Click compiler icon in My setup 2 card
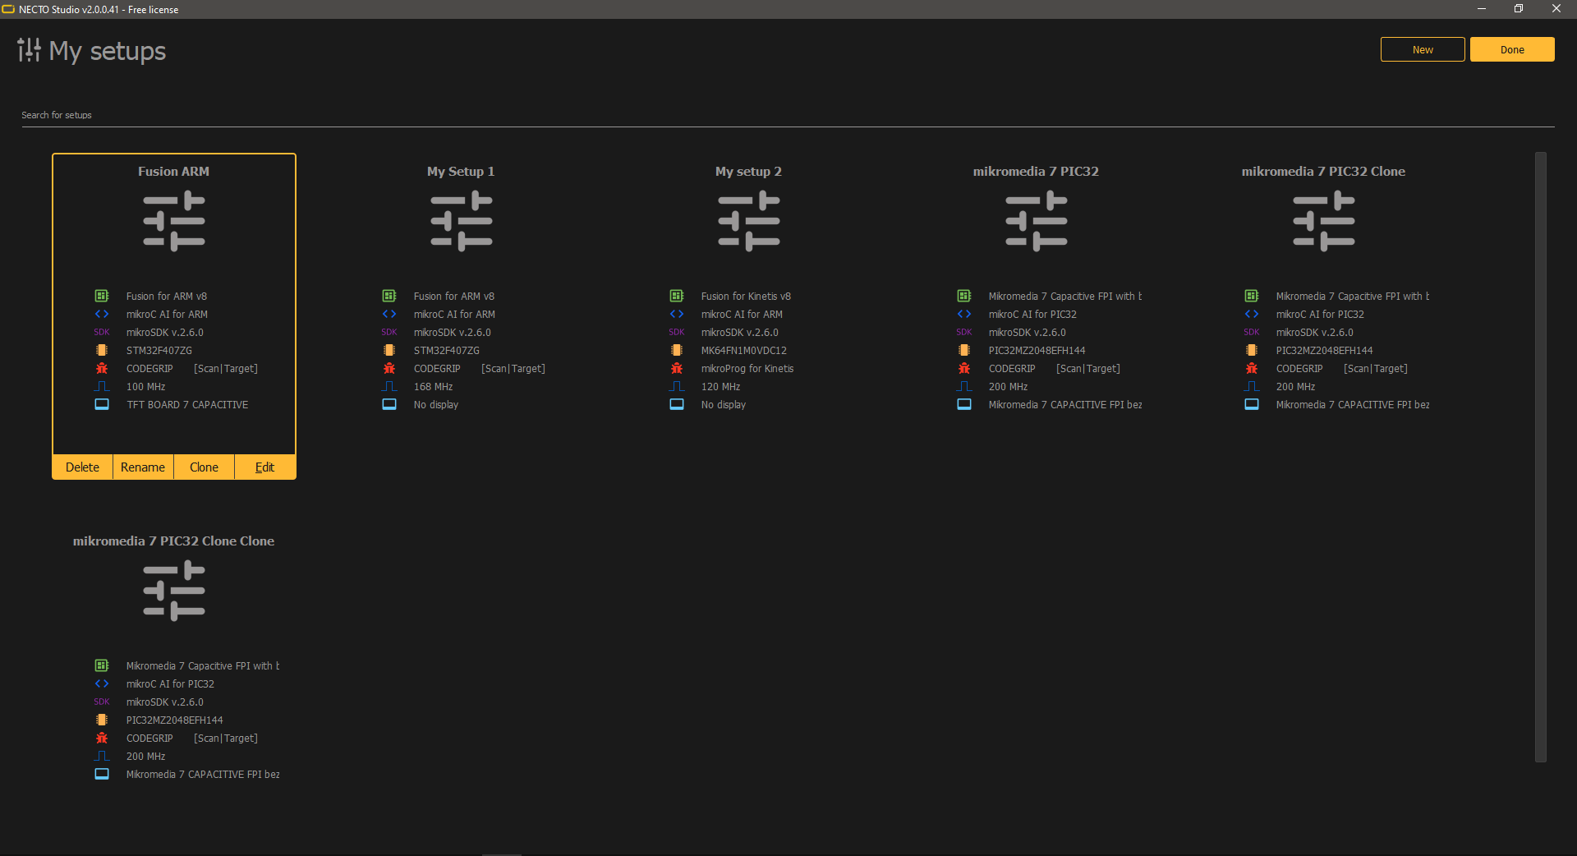 (x=677, y=314)
